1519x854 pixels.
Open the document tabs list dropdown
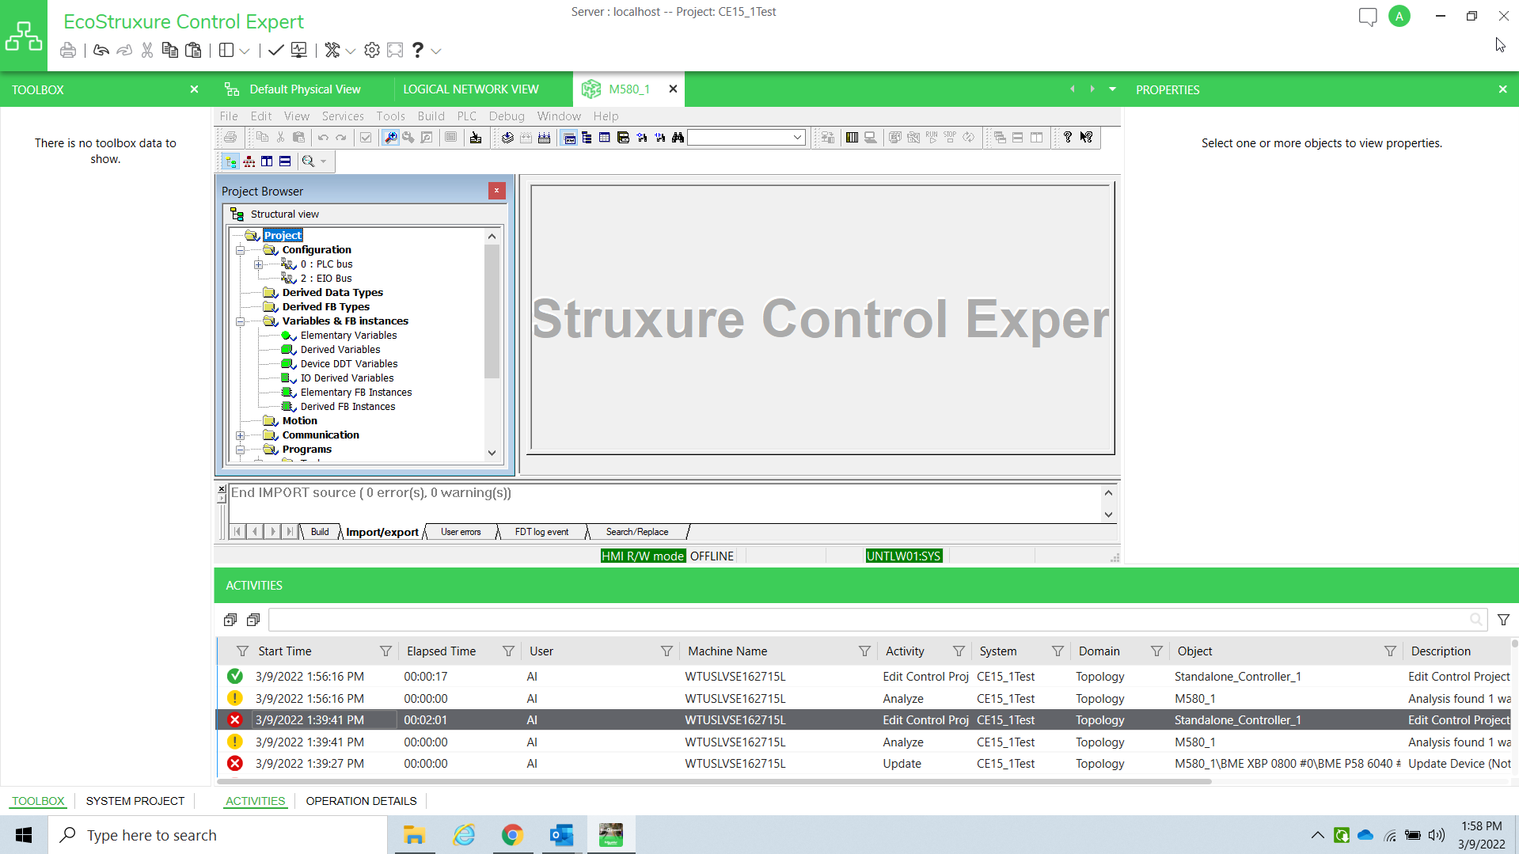coord(1112,89)
